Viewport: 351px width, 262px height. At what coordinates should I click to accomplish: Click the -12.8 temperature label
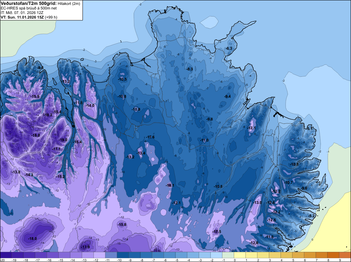[254, 243]
